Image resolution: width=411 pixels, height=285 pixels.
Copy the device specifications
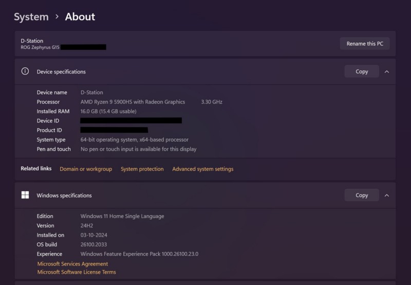[362, 72]
